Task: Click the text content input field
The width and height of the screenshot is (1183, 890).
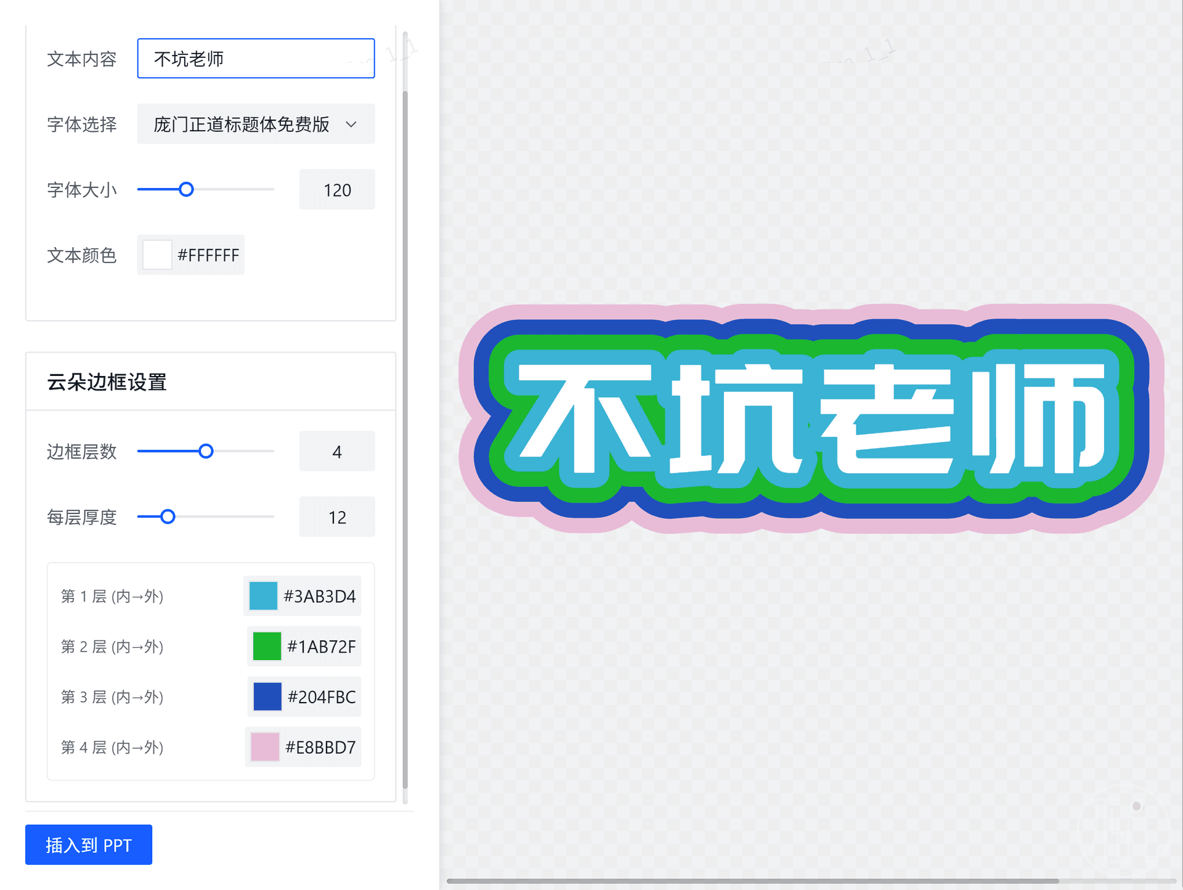Action: point(255,59)
